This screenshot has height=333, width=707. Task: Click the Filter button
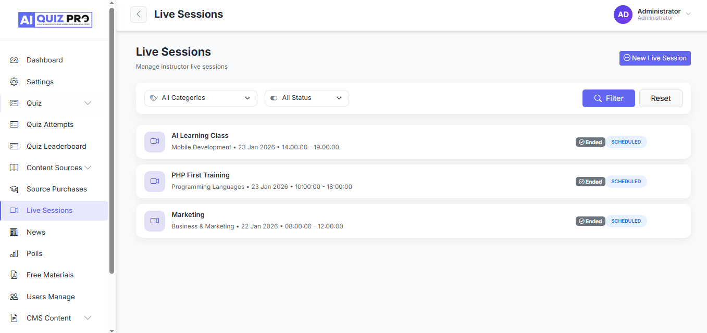[x=609, y=98]
